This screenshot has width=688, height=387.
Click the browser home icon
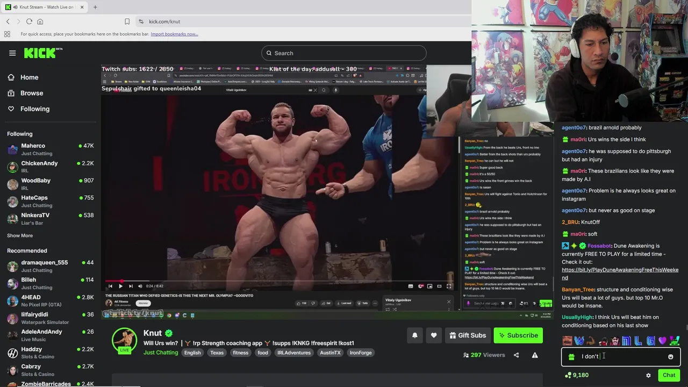pyautogui.click(x=40, y=21)
